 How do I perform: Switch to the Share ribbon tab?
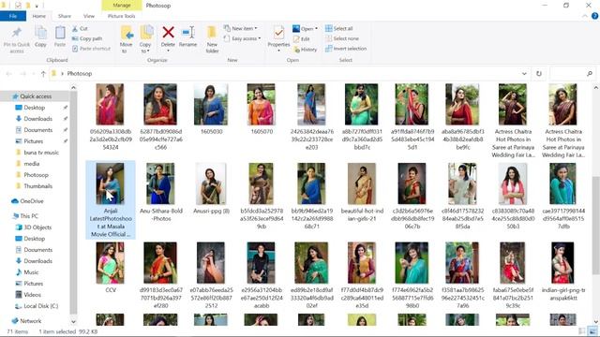point(65,16)
